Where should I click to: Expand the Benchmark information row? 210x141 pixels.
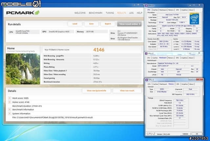(10, 110)
